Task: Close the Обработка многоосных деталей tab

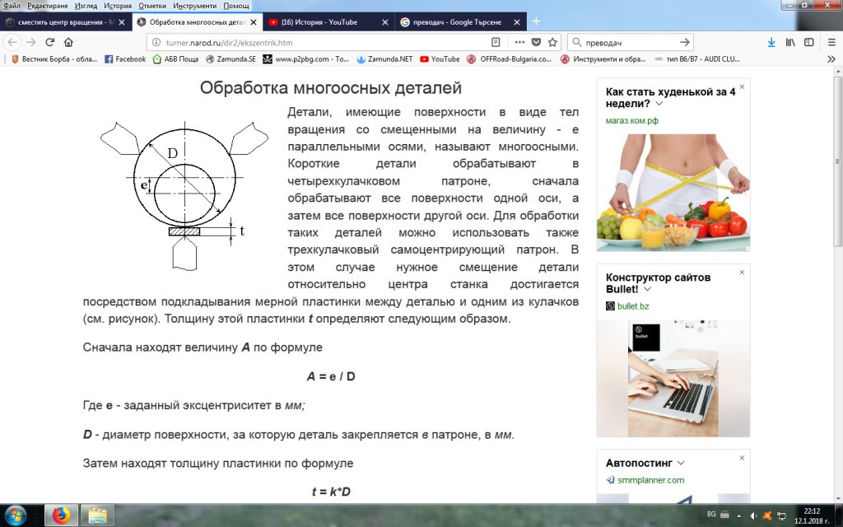Action: pos(254,22)
